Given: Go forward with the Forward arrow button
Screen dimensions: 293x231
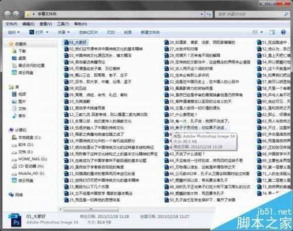Looking at the screenshot, I should [x=16, y=14].
